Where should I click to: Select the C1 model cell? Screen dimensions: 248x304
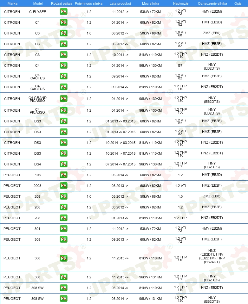pyautogui.click(x=37, y=22)
